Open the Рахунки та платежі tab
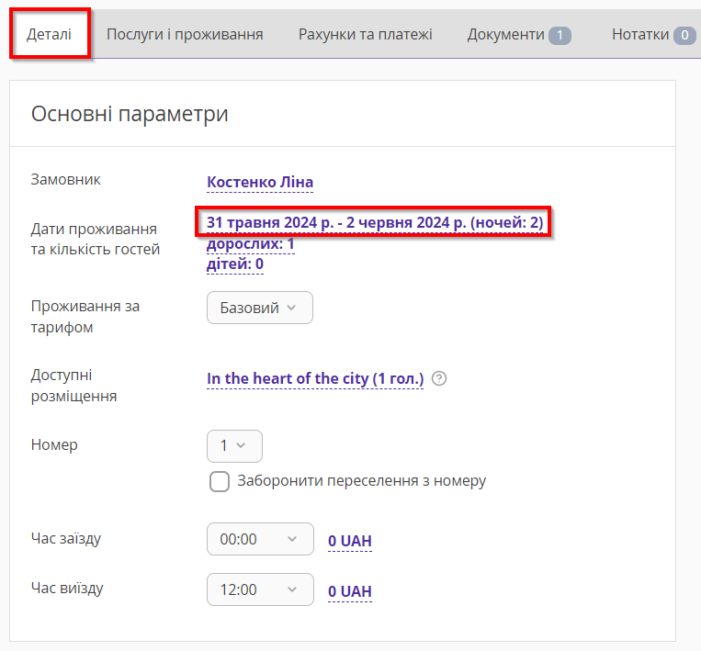 point(366,34)
